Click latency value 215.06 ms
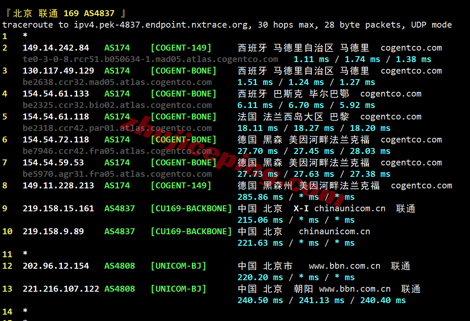This screenshot has height=321, width=470. tap(260, 220)
